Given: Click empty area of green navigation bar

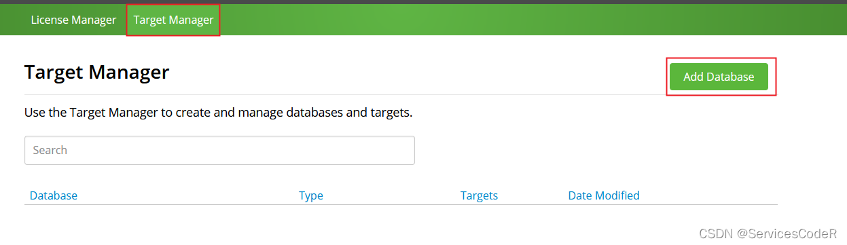Looking at the screenshot, I should click(530, 20).
